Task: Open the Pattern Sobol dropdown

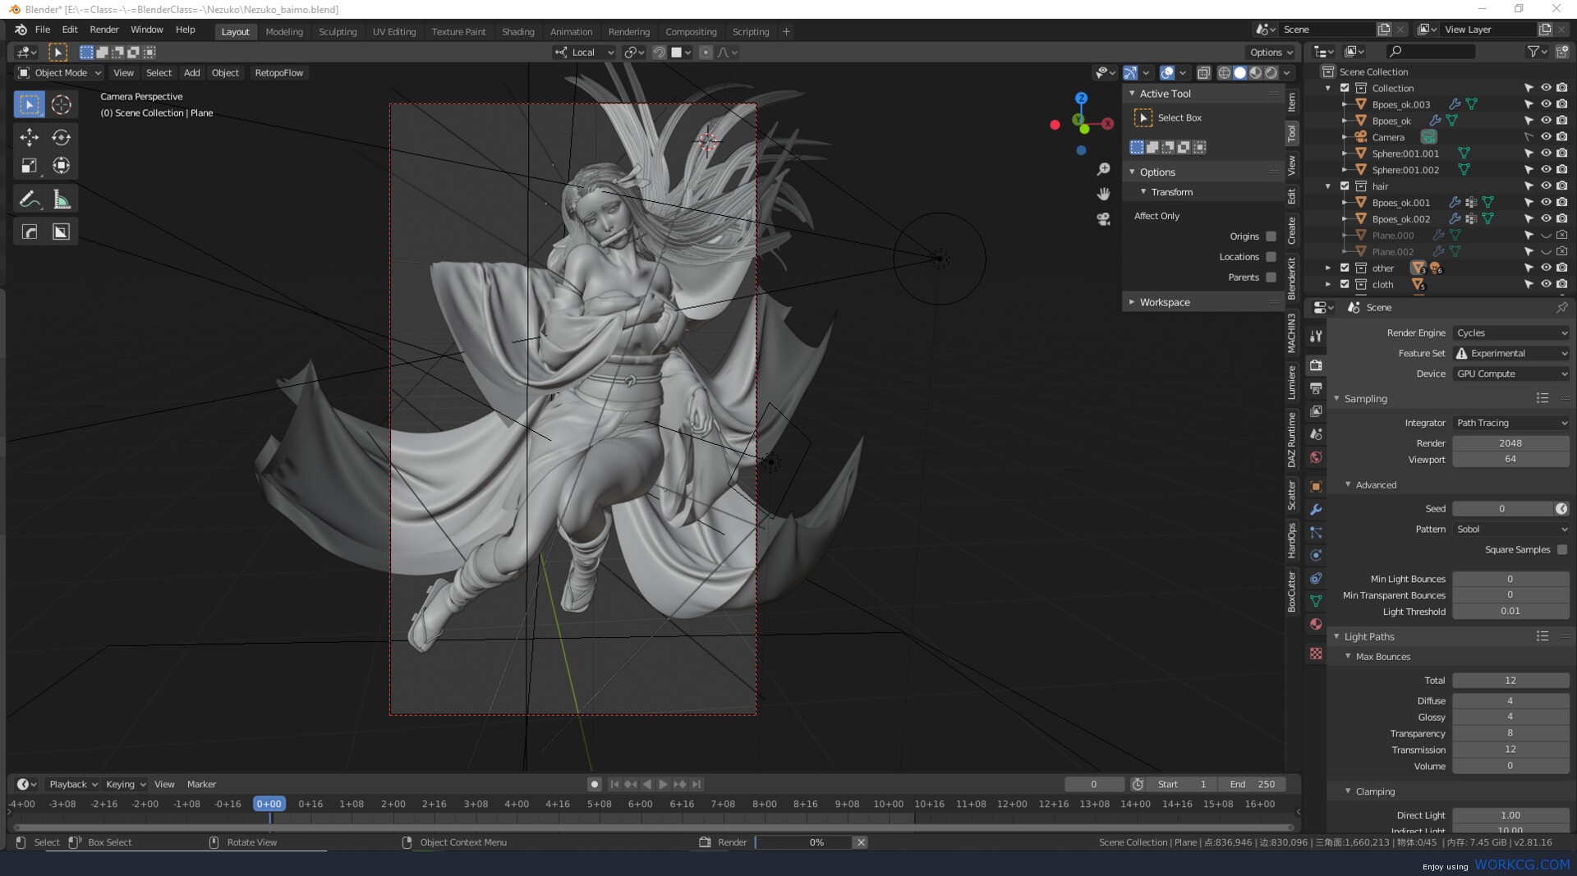Action: [1511, 530]
